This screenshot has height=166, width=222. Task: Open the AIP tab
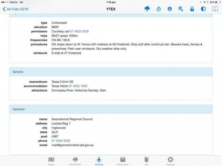(x=147, y=160)
